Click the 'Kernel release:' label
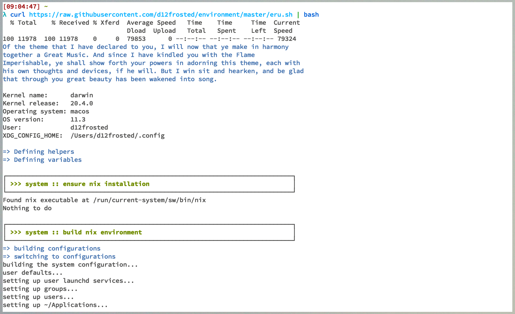 (x=31, y=104)
